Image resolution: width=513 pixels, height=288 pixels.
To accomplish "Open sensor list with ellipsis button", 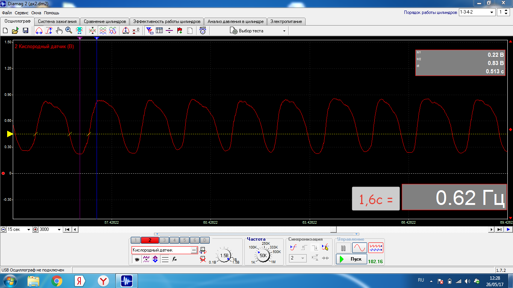I will (x=194, y=250).
